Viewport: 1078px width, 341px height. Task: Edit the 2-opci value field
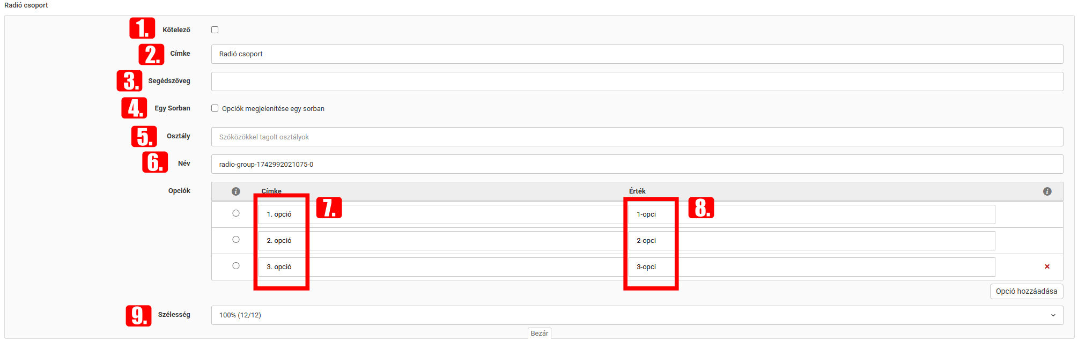pos(811,241)
